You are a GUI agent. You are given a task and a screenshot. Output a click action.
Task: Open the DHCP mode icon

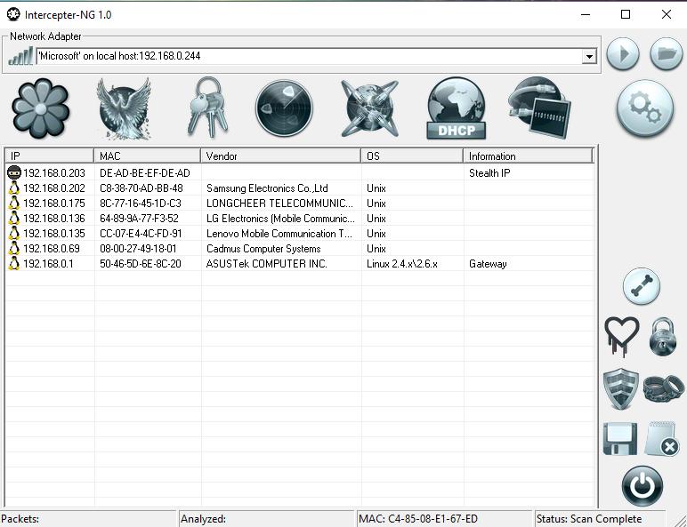pos(457,108)
